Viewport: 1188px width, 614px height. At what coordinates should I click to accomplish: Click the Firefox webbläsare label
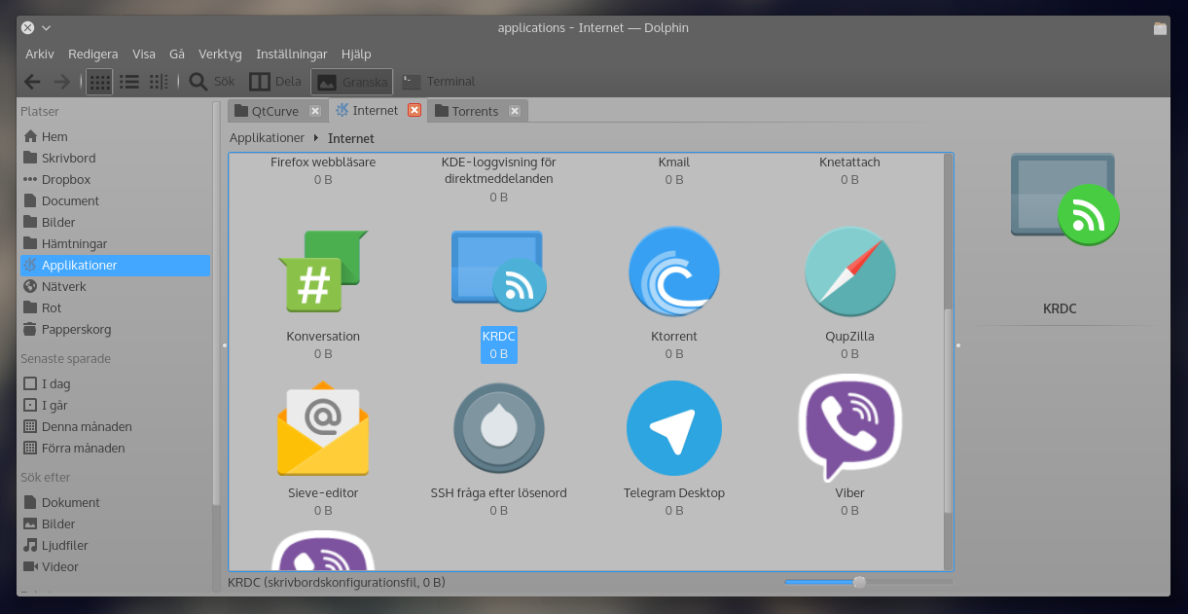point(323,163)
